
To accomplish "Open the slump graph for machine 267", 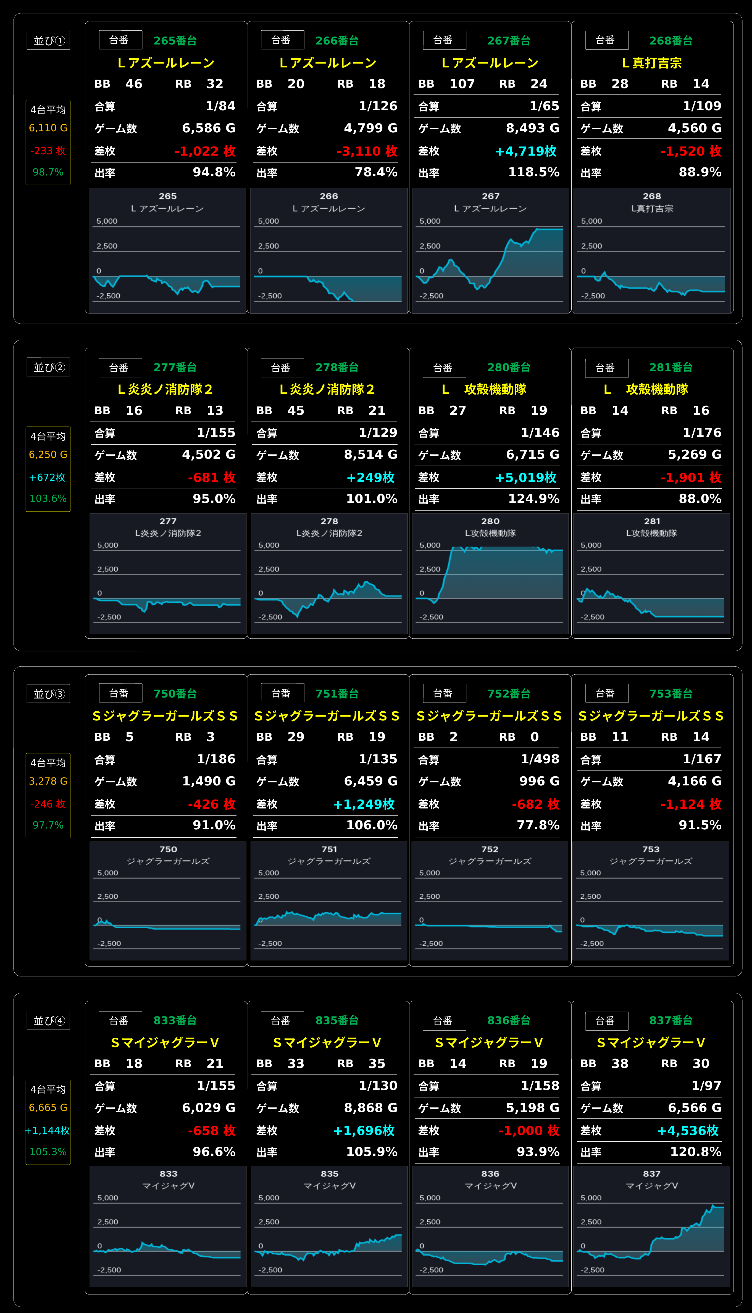I will point(491,250).
